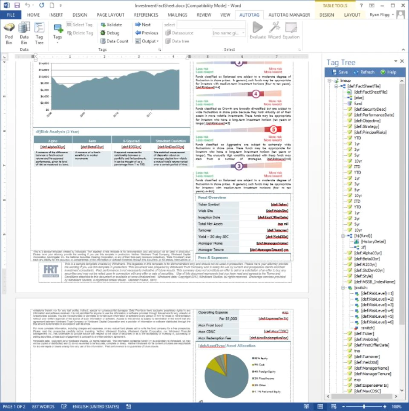This screenshot has width=409, height=411.
Task: Refresh the Tag Tree panel
Action: pos(364,72)
